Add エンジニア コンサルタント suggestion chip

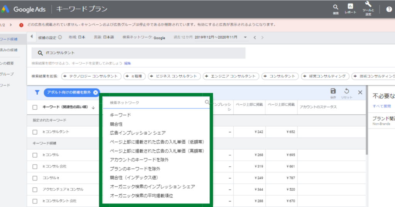tap(231, 76)
